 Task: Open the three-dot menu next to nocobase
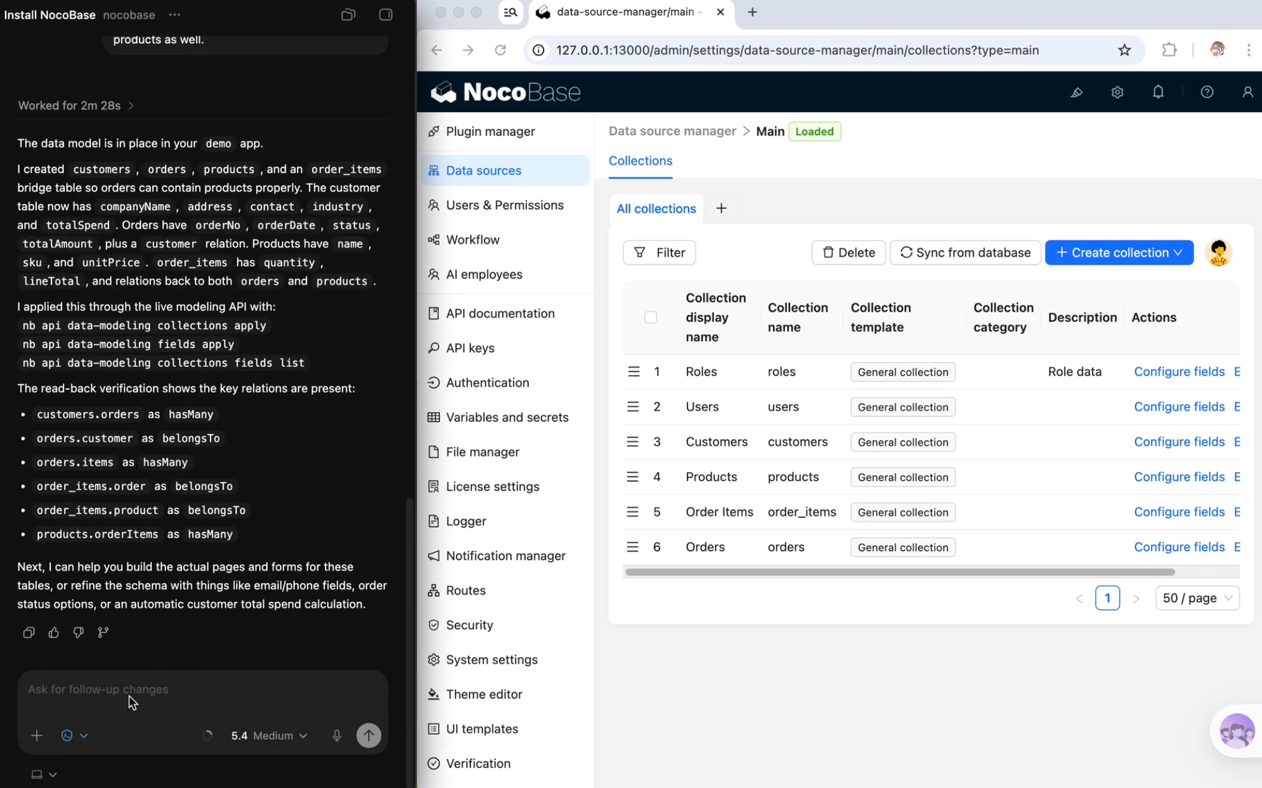point(174,15)
